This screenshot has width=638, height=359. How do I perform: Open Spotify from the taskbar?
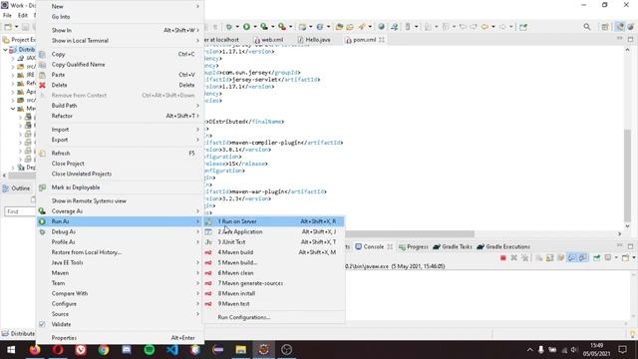coord(150,350)
